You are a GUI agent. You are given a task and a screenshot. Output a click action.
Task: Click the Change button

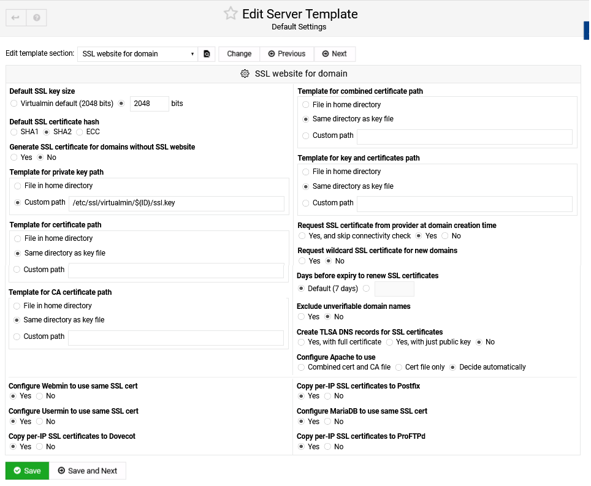[239, 54]
